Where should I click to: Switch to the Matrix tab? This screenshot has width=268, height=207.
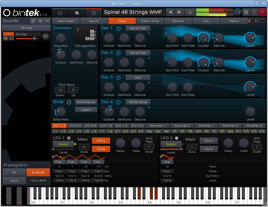click(234, 21)
